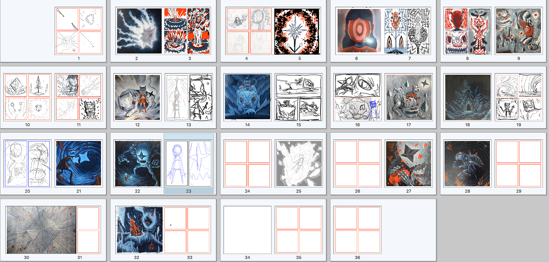Select page 33 thumbnail with dot in frame
The height and width of the screenshot is (262, 549).
point(187,230)
